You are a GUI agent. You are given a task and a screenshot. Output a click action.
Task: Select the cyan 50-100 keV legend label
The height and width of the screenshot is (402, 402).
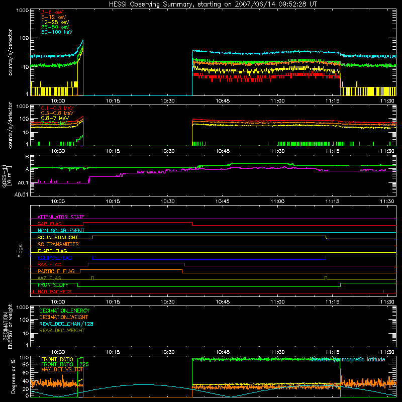click(57, 32)
